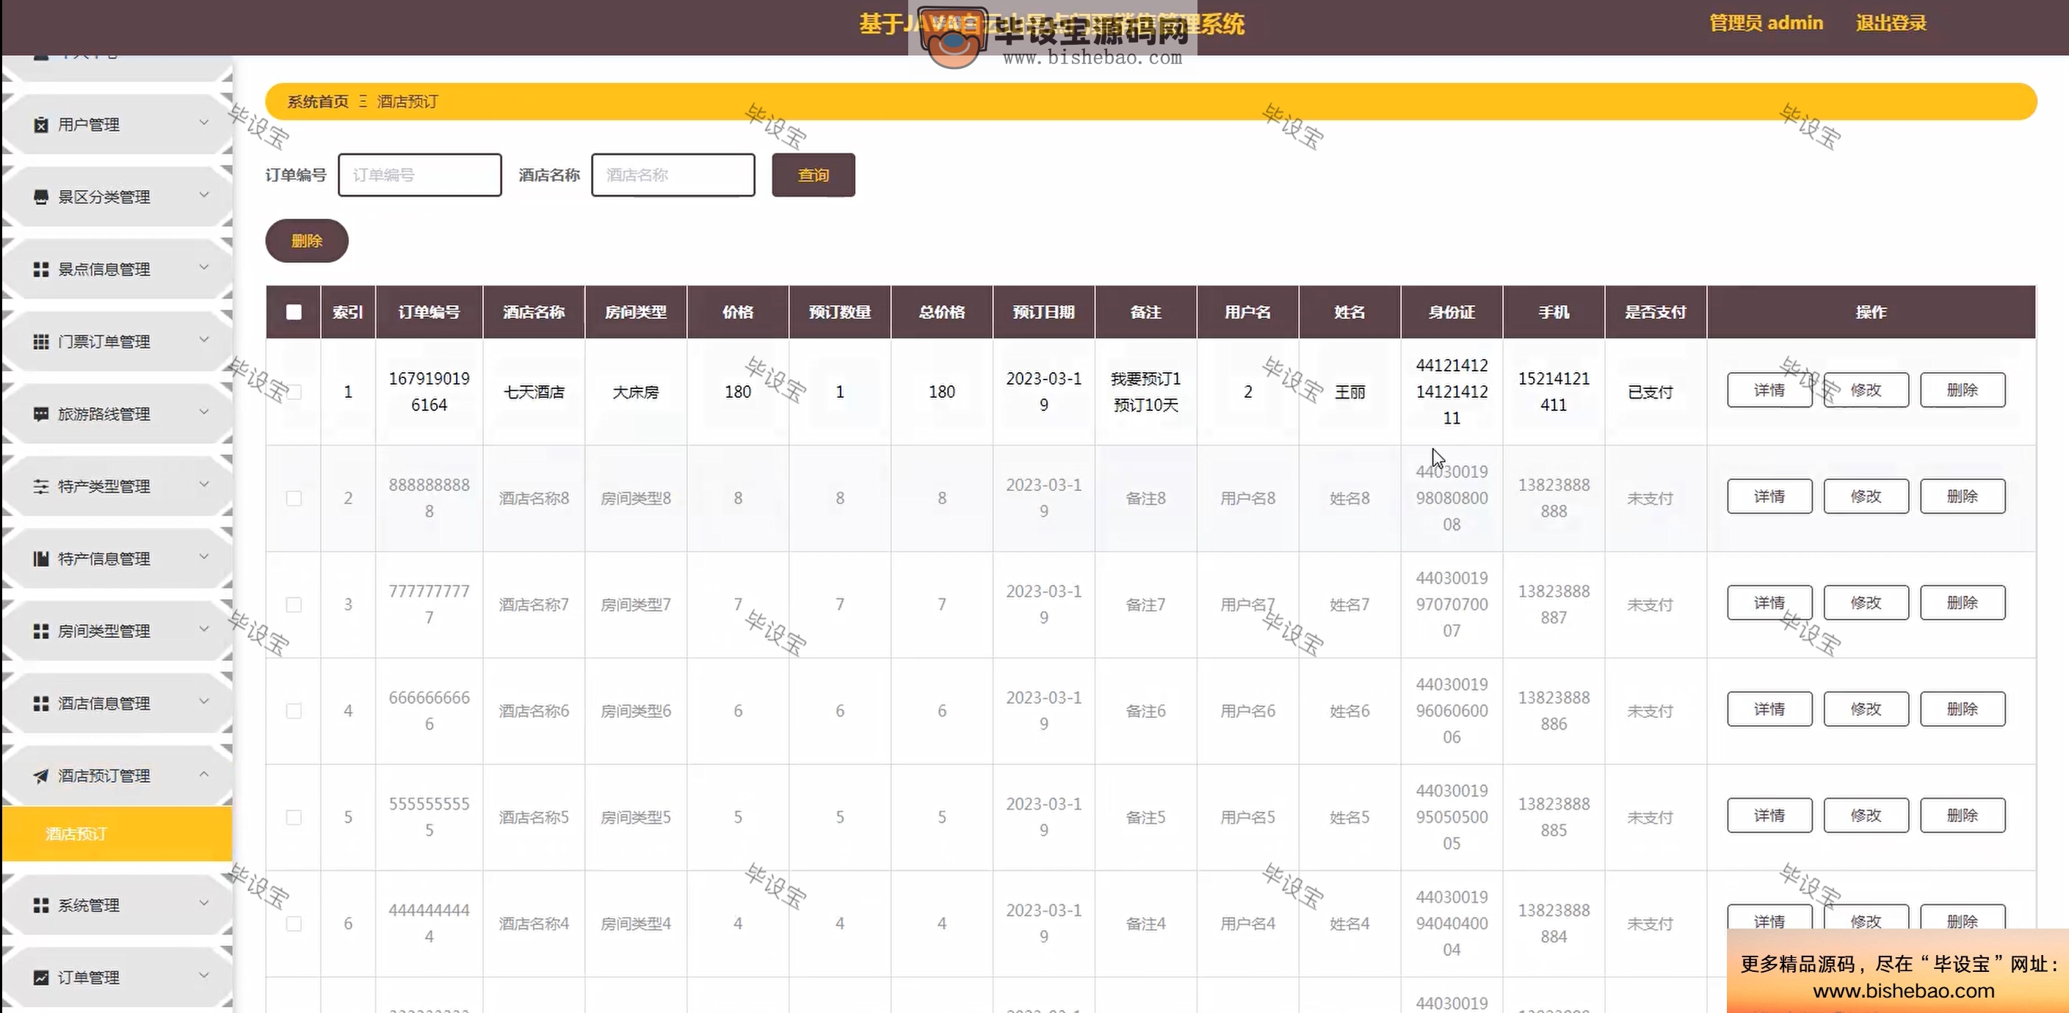Viewport: 2069px width, 1013px height.
Task: Check the row with order 1679190196164
Action: pyautogui.click(x=294, y=392)
